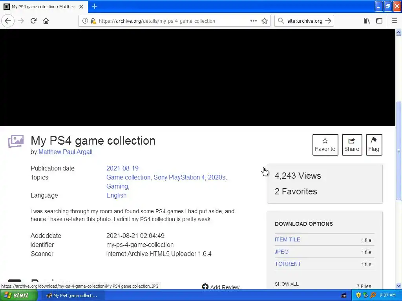Click the Addeddate value 2021-08-21 02:04:49
402x301 pixels.
pos(135,236)
